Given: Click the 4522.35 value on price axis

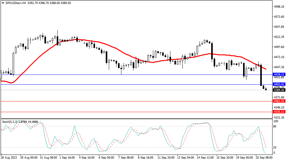Looking at the screenshot, I should click(x=279, y=37).
